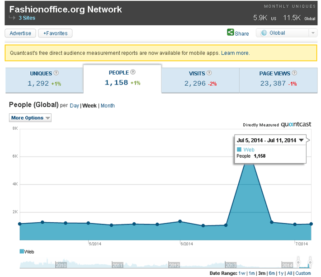
Task: Click the last data point on the chart
Action: 311,224
